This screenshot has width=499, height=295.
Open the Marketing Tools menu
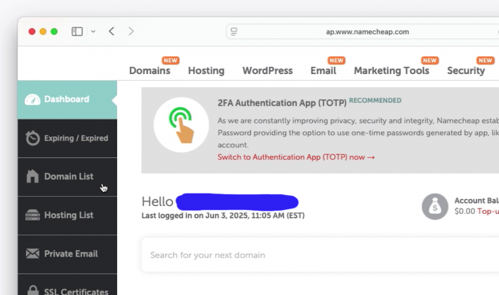(391, 71)
